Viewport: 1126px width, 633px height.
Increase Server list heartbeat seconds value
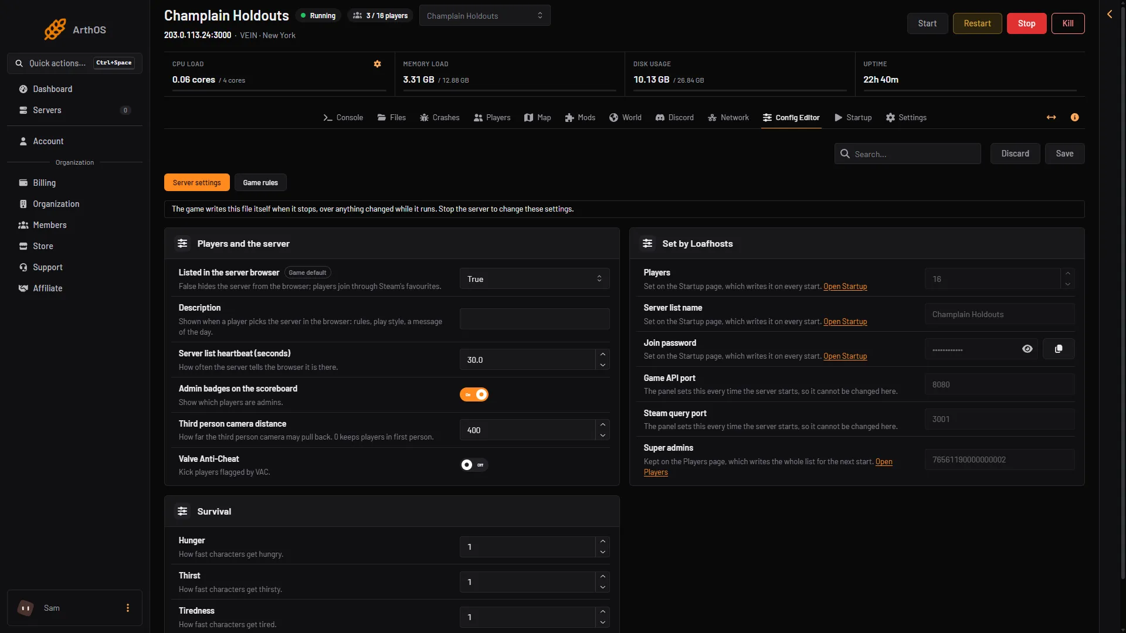(602, 354)
